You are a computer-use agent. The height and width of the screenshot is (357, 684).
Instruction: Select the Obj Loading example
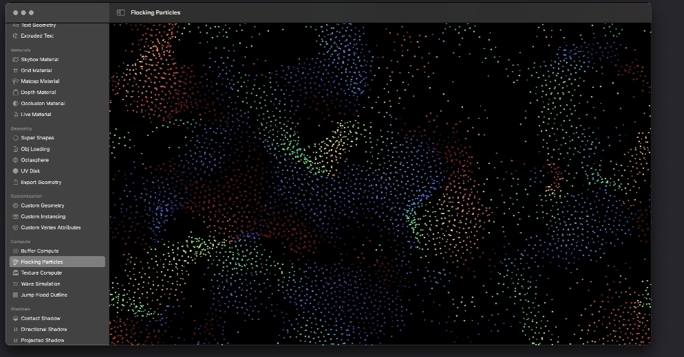(x=35, y=149)
